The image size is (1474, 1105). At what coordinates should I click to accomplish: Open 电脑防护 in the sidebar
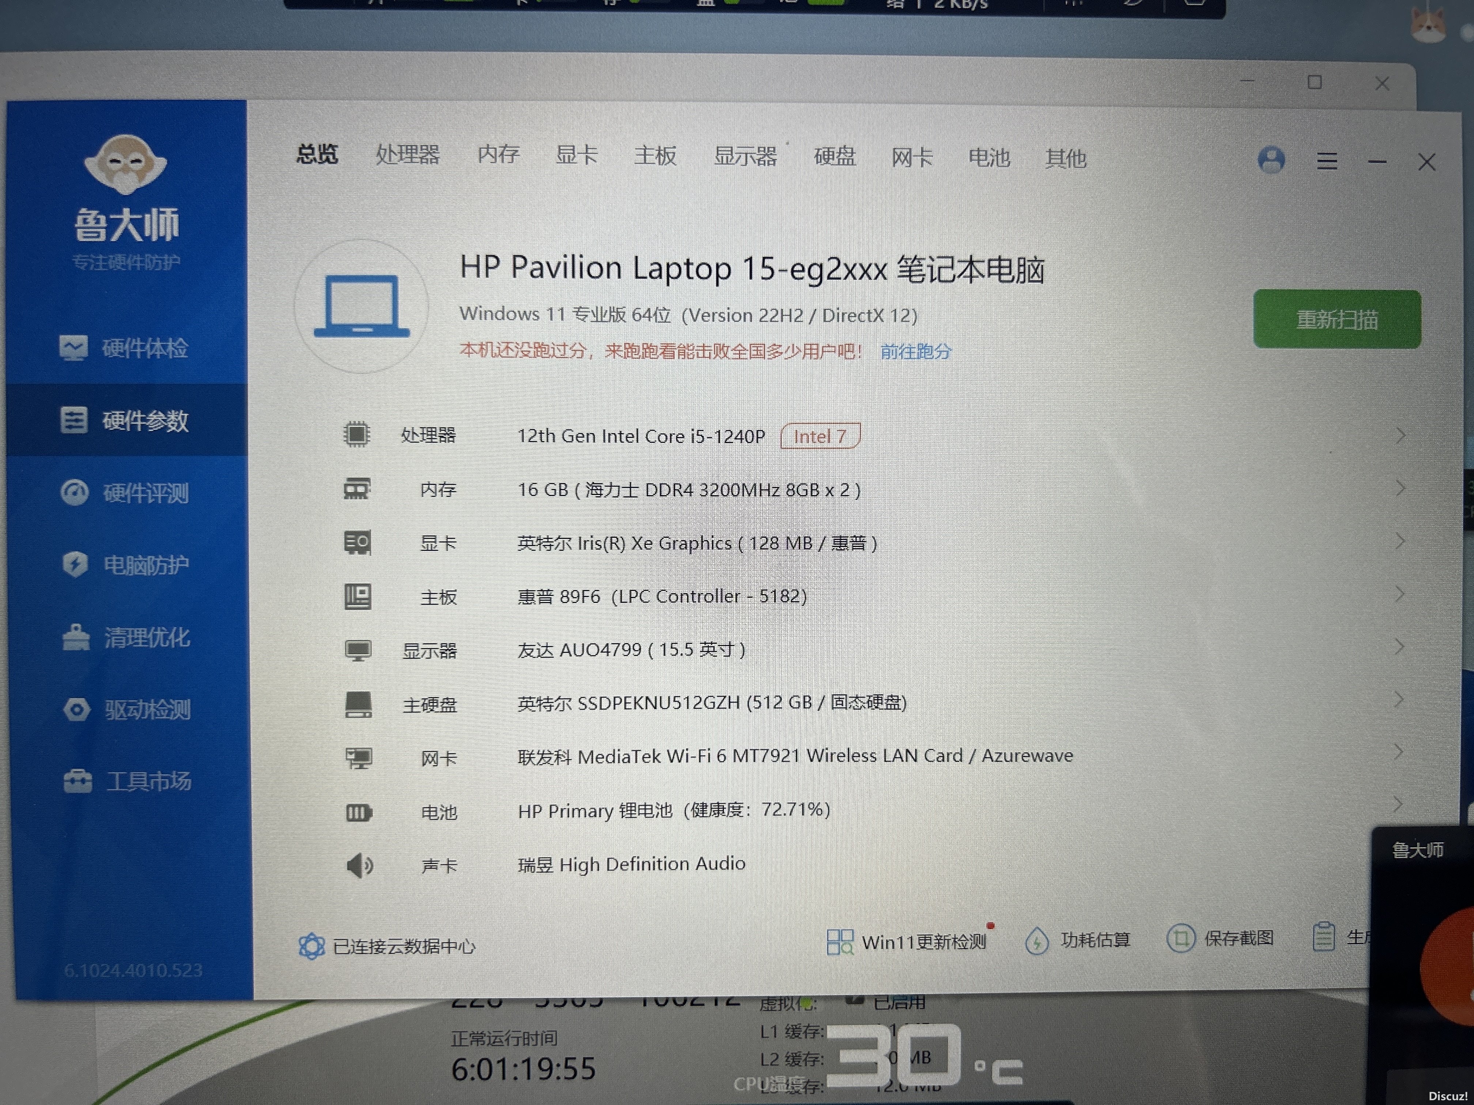[126, 565]
